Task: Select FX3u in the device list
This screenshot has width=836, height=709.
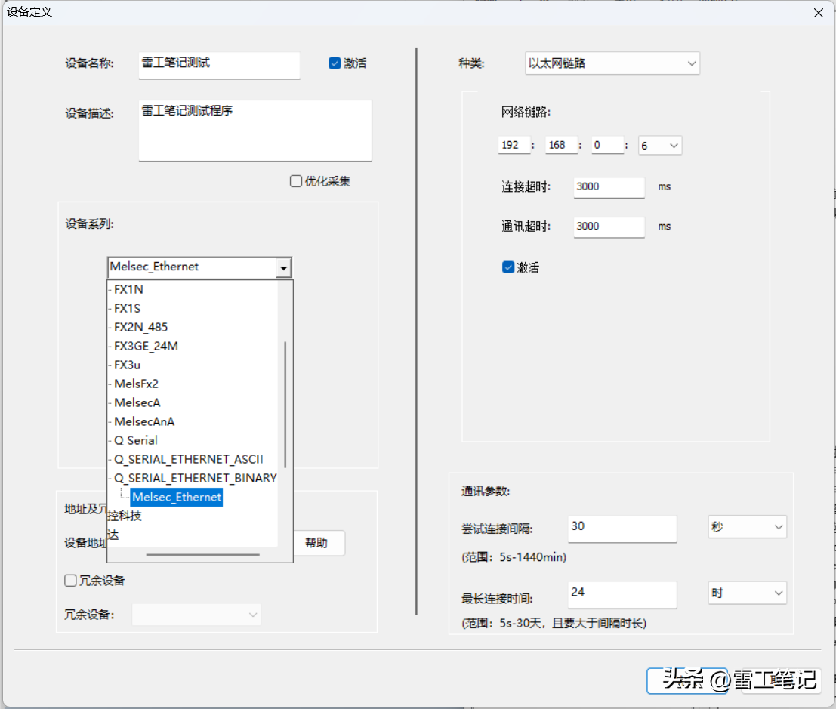Action: click(x=127, y=365)
